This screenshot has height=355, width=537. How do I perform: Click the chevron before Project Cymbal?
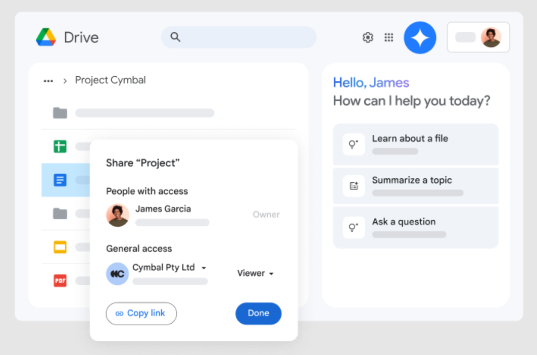pyautogui.click(x=65, y=81)
